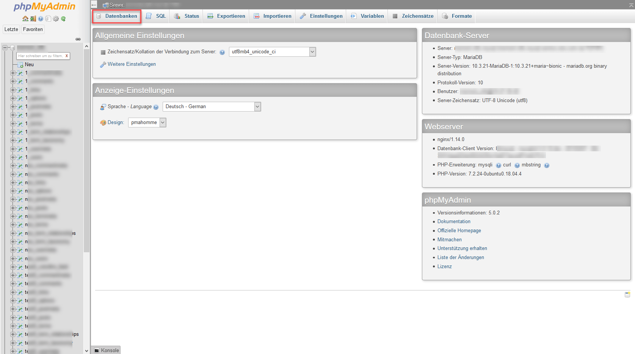The width and height of the screenshot is (635, 354).
Task: Show the Letzte recent tables list
Action: click(11, 29)
